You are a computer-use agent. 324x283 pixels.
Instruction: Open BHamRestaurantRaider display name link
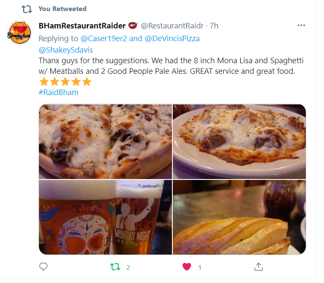coord(82,26)
